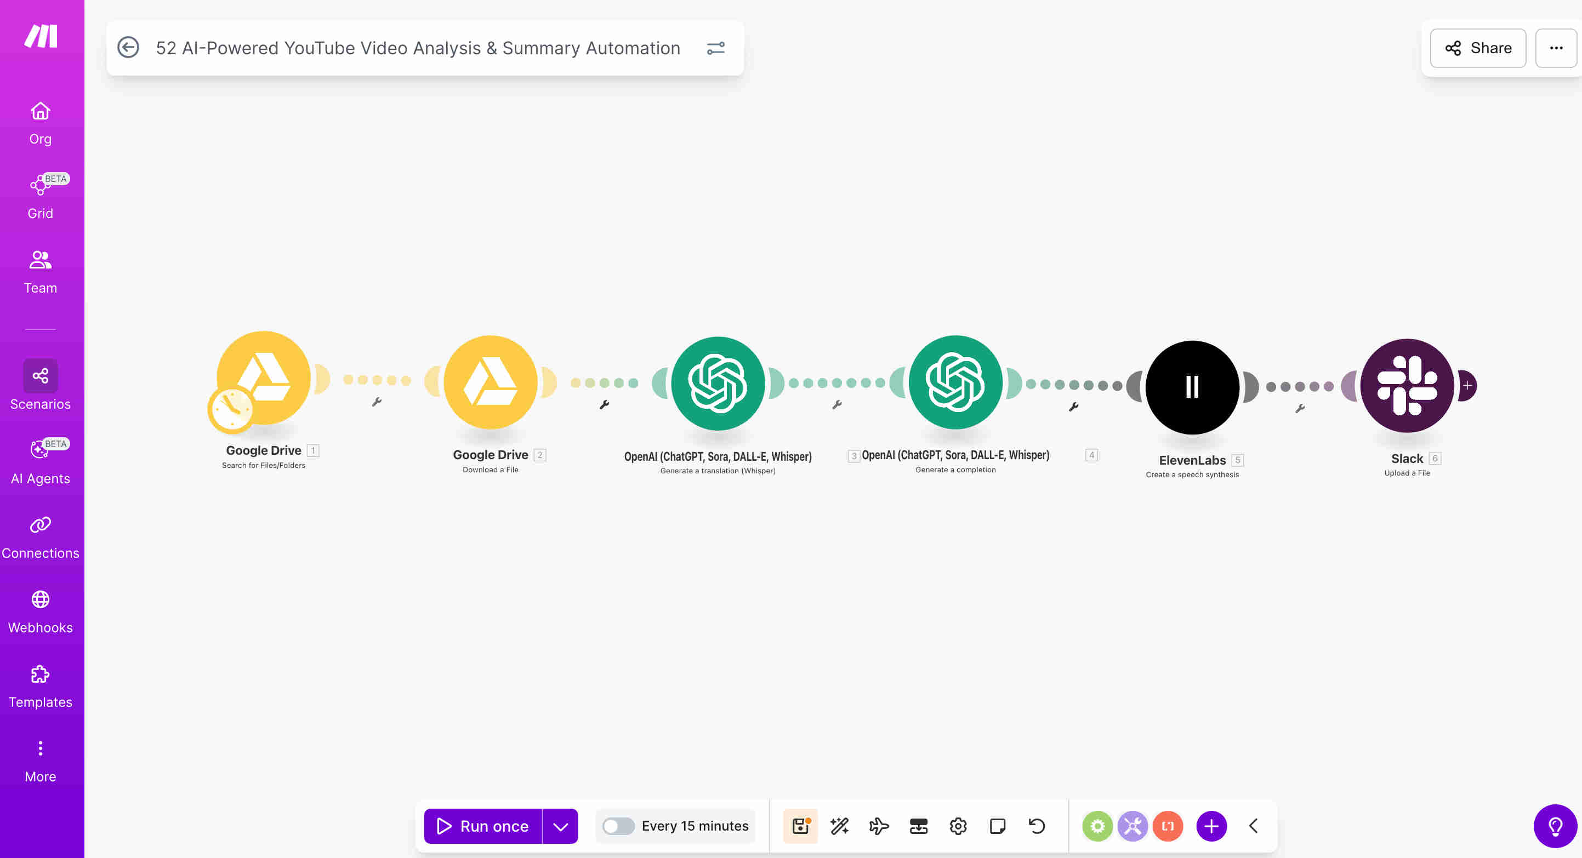Open purple tools icon in toolbar

[1133, 826]
